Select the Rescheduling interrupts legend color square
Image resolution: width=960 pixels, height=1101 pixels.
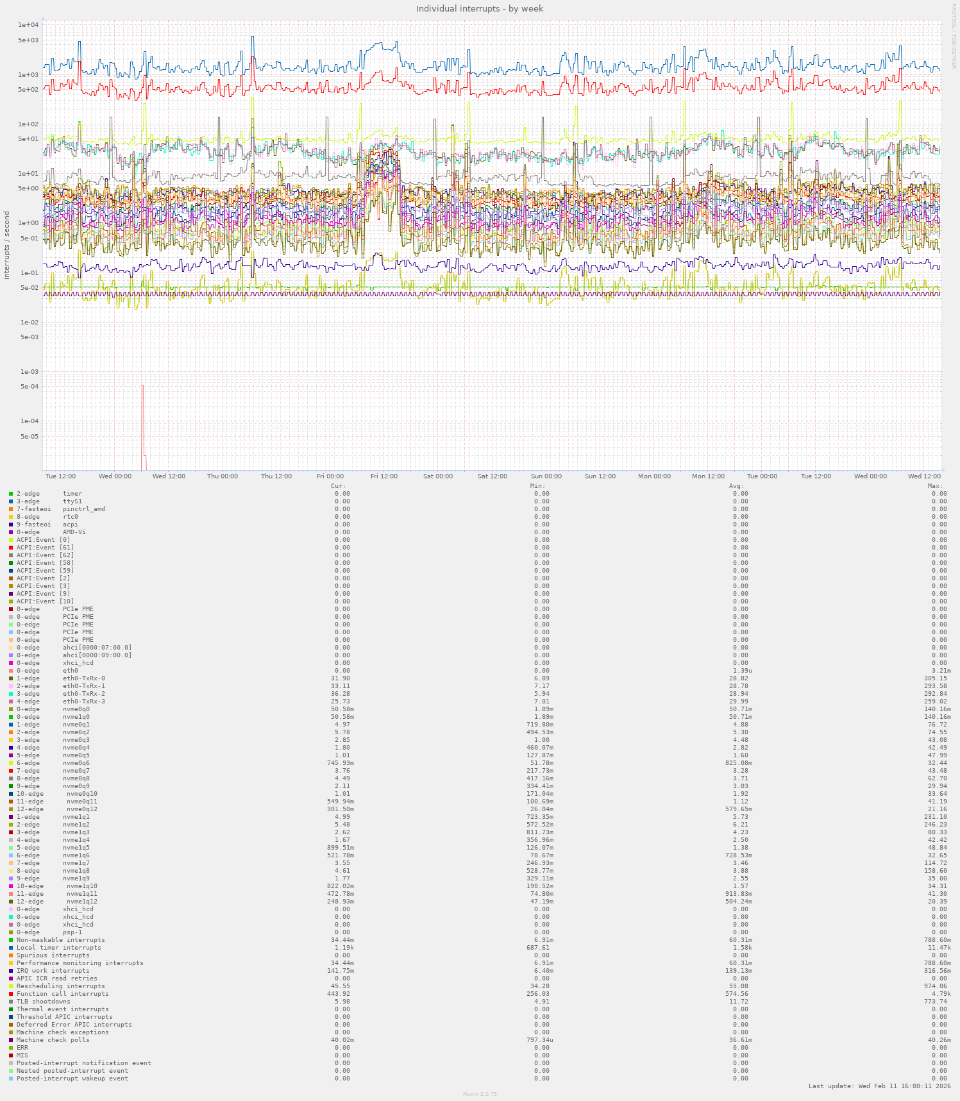click(11, 986)
